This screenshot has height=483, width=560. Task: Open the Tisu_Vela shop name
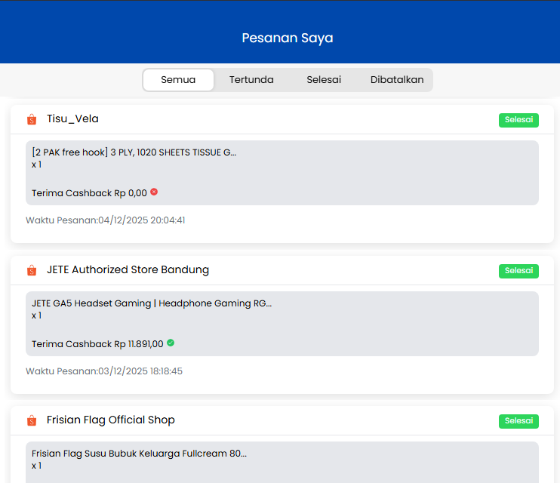tap(72, 118)
